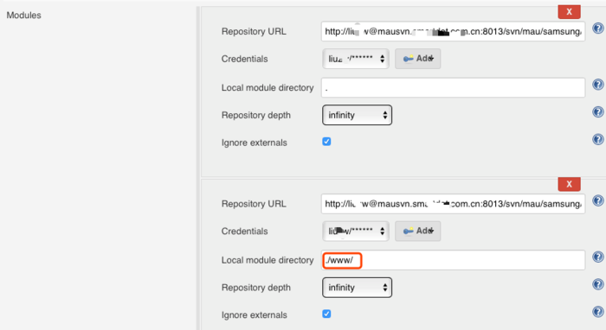Delete the first module with red X

pos(570,12)
